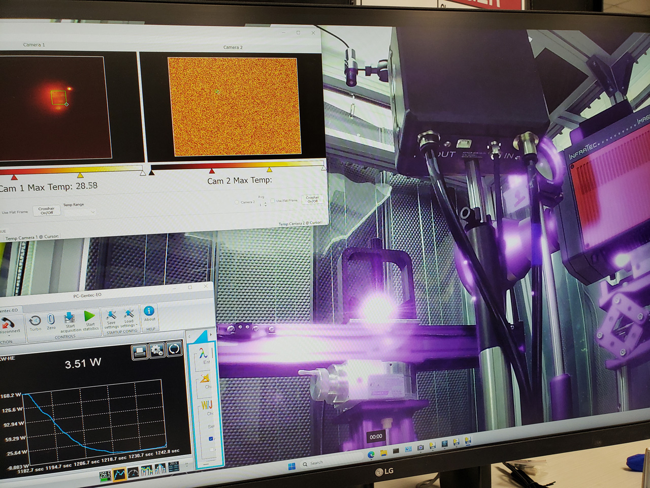Uncheck the blue checked box in side panel
The height and width of the screenshot is (488, 650).
pos(211,438)
